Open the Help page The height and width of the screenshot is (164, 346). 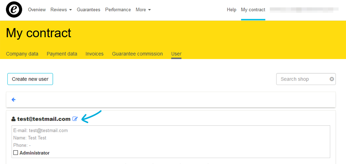point(231,10)
